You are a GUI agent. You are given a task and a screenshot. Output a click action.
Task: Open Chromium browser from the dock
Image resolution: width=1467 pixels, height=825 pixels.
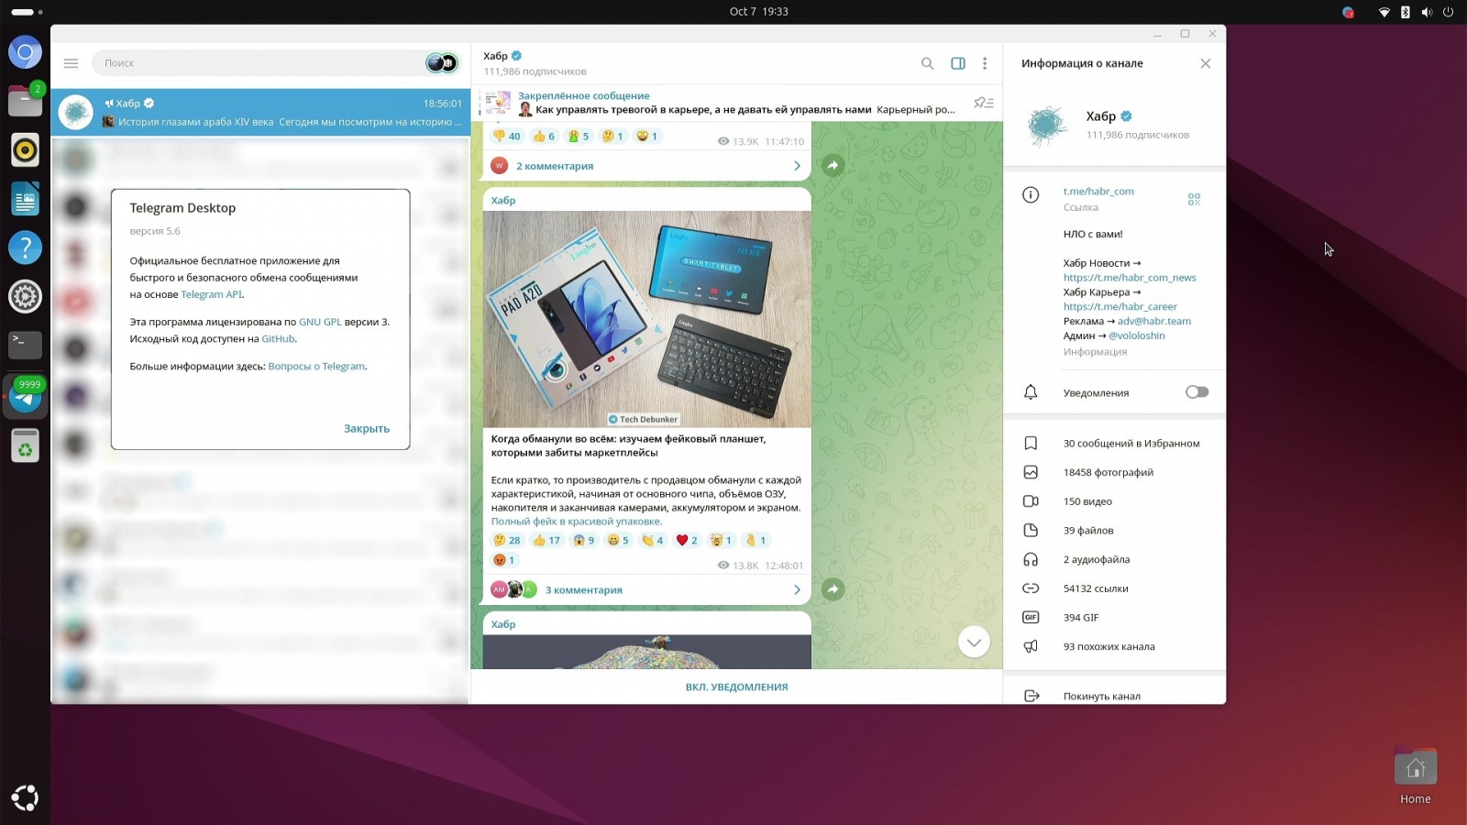pos(25,52)
